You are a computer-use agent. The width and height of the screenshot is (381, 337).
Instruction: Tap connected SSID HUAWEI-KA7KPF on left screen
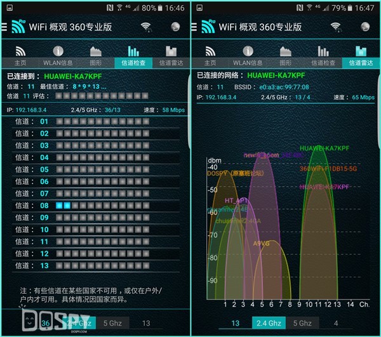[73, 77]
